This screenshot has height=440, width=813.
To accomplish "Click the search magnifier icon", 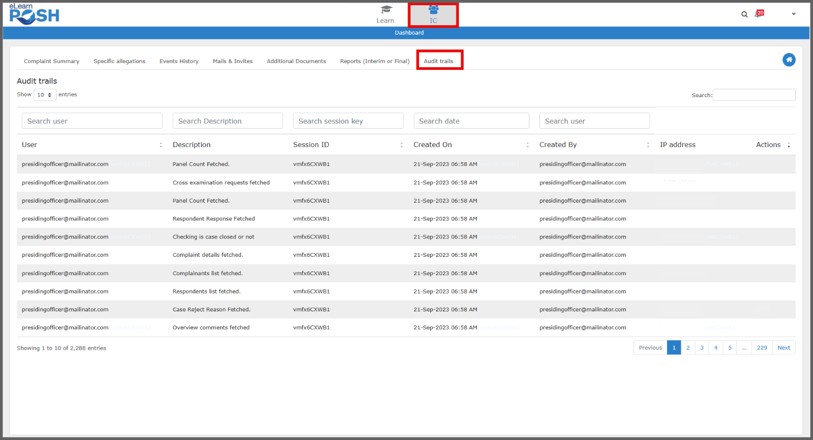I will 744,14.
